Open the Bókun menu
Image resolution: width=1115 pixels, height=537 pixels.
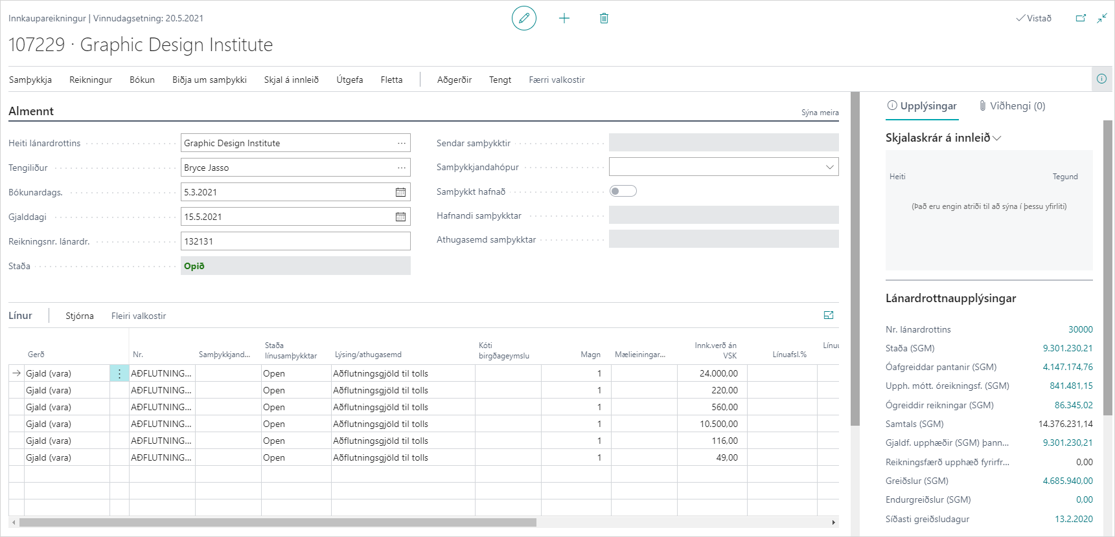tap(142, 80)
